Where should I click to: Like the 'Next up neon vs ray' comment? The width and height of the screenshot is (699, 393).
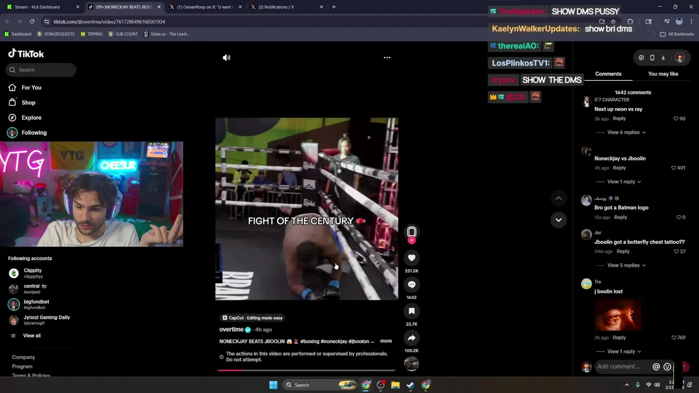coord(676,118)
